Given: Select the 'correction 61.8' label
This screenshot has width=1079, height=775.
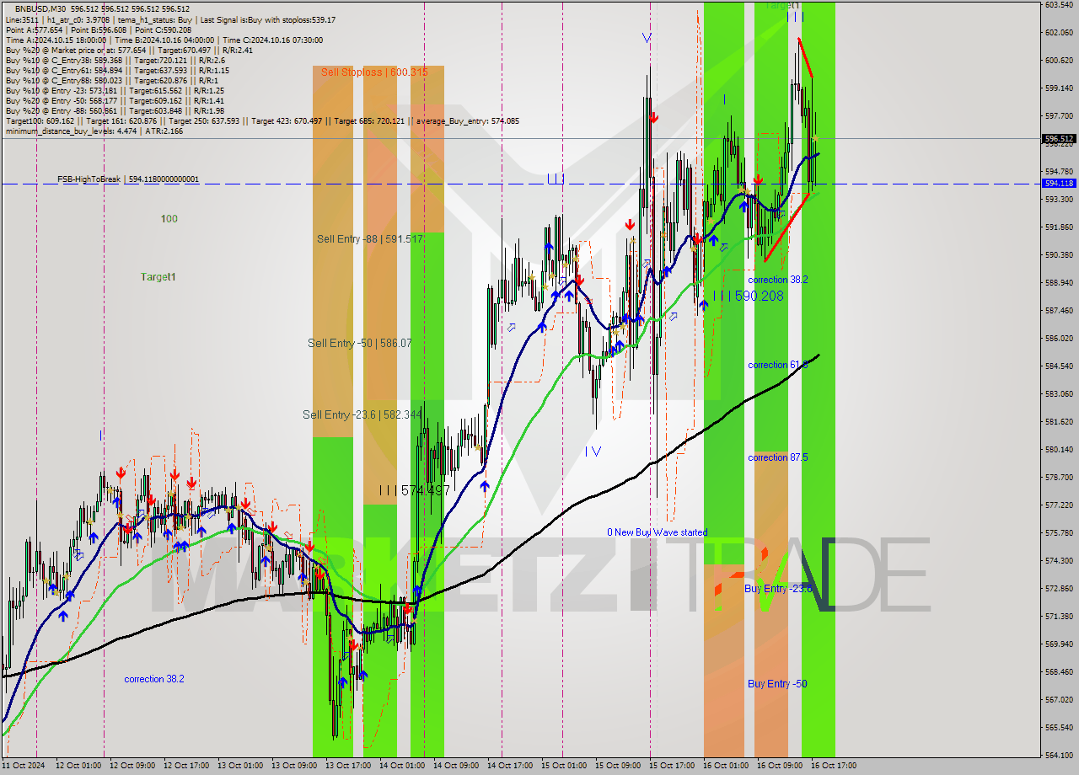Looking at the screenshot, I should pos(777,365).
